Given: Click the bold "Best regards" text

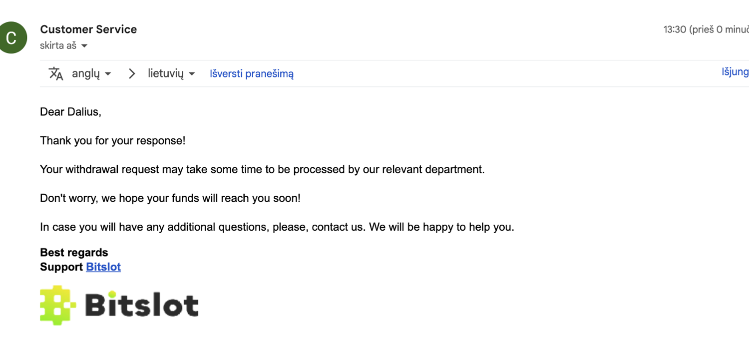Looking at the screenshot, I should pyautogui.click(x=74, y=253).
